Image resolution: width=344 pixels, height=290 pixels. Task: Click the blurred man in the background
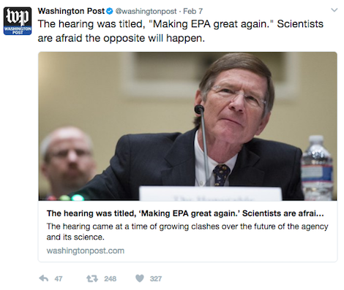tap(67, 161)
